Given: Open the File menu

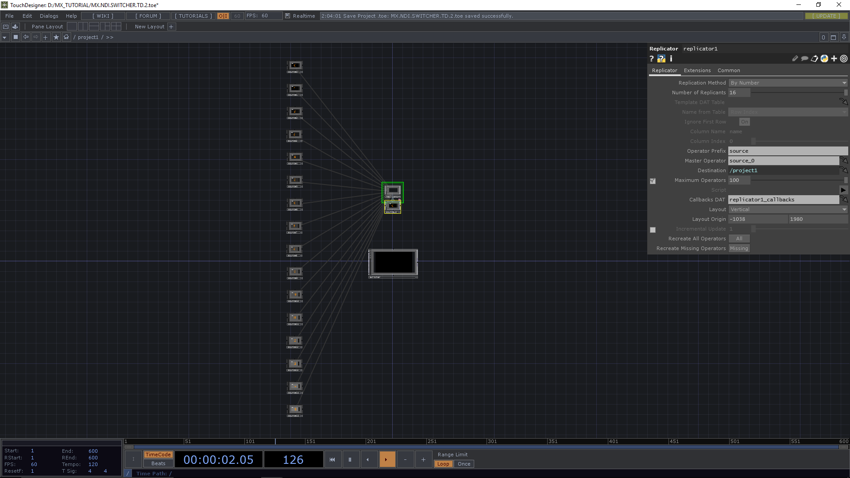Looking at the screenshot, I should (x=9, y=16).
